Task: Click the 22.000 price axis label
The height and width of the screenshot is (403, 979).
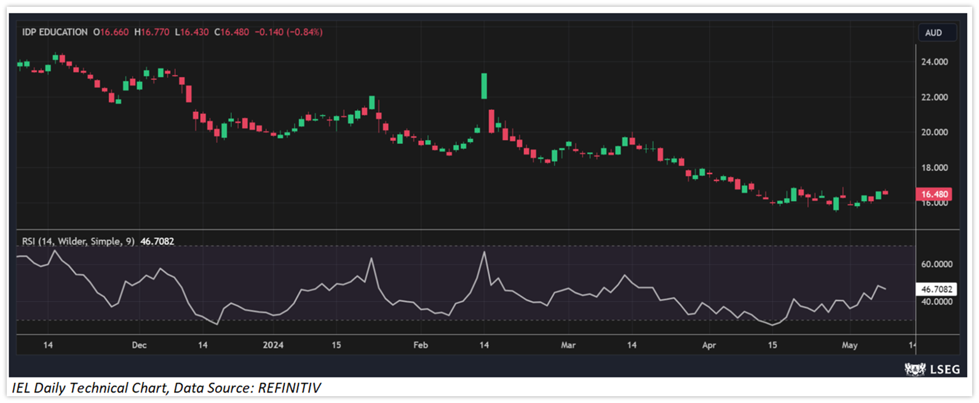Action: tap(934, 97)
